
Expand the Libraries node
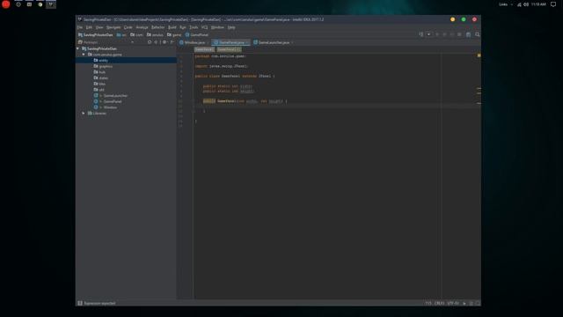point(84,114)
